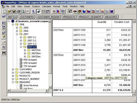Image resolution: width=137 pixels, height=103 pixels.
Task: Click the Open file folder icon
Action: (10, 11)
